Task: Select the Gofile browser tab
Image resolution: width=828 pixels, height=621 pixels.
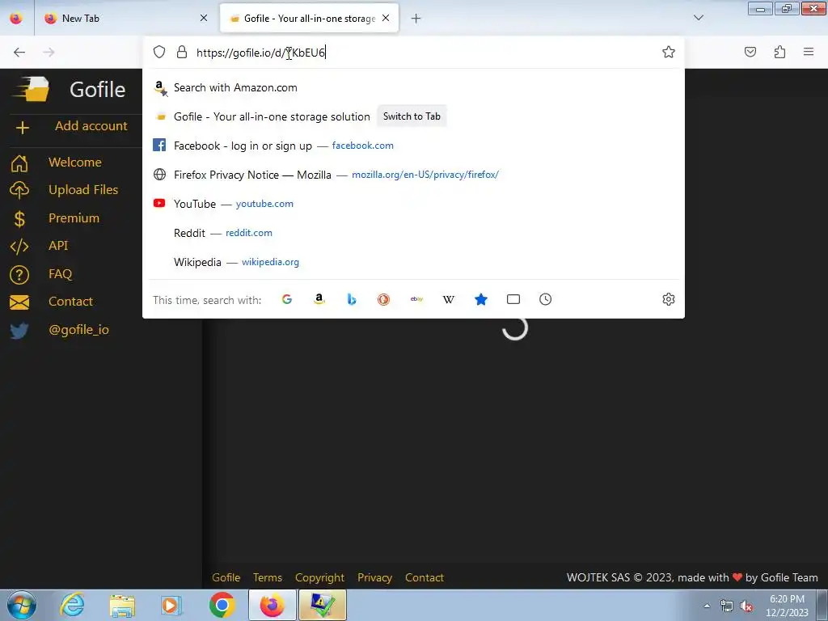Action: [310, 19]
